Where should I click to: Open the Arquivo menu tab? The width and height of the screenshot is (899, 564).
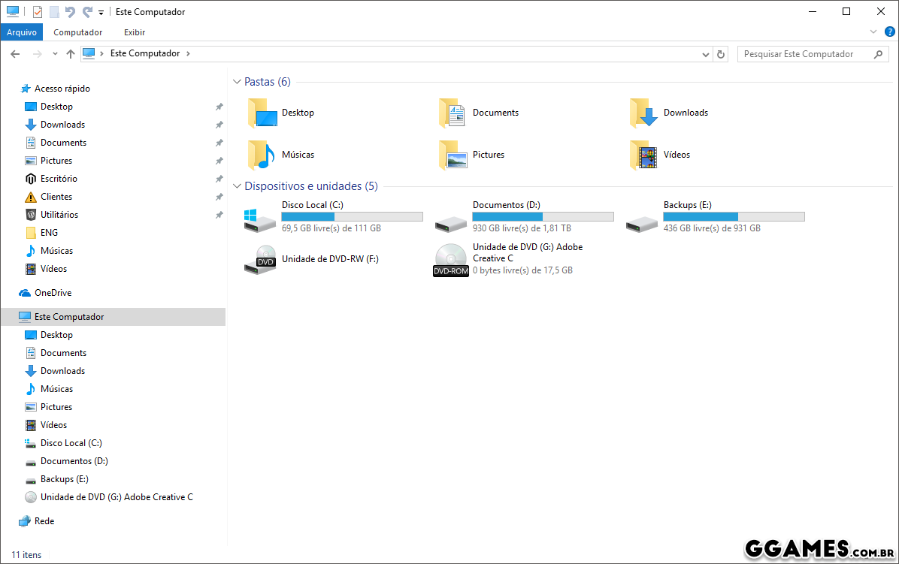pos(22,32)
